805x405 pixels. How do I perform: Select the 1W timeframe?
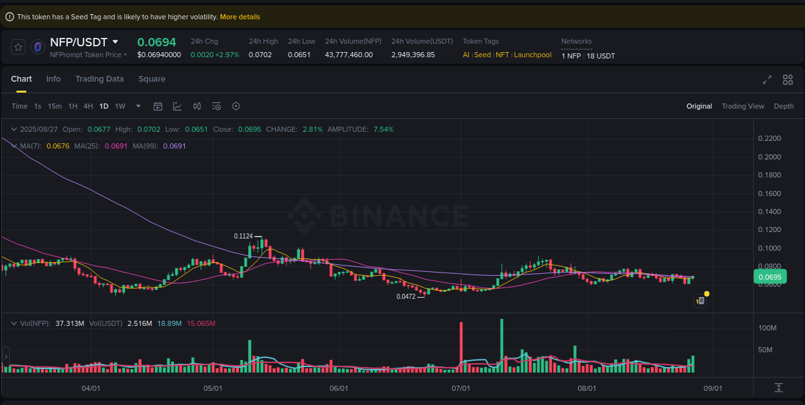(120, 105)
